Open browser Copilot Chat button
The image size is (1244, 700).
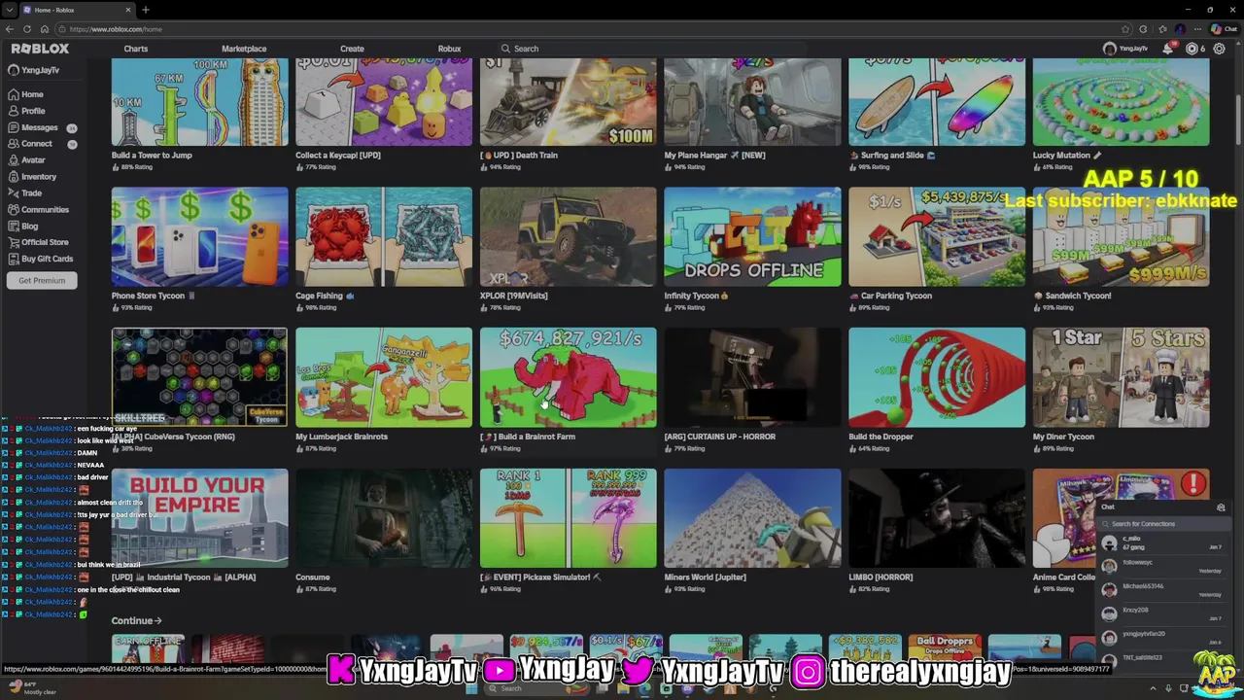(x=1223, y=29)
